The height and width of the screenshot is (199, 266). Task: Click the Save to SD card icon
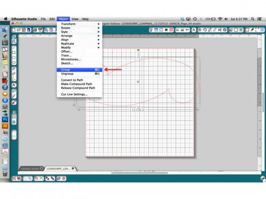click(x=29, y=30)
